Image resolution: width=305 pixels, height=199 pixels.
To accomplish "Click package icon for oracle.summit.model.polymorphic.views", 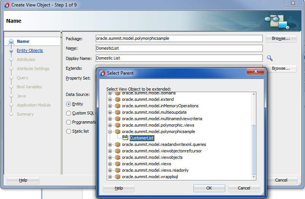I will (117, 125).
